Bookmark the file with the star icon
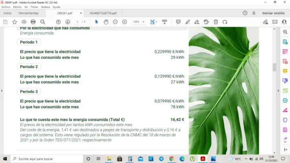This screenshot has height=163, width=290. [14, 22]
